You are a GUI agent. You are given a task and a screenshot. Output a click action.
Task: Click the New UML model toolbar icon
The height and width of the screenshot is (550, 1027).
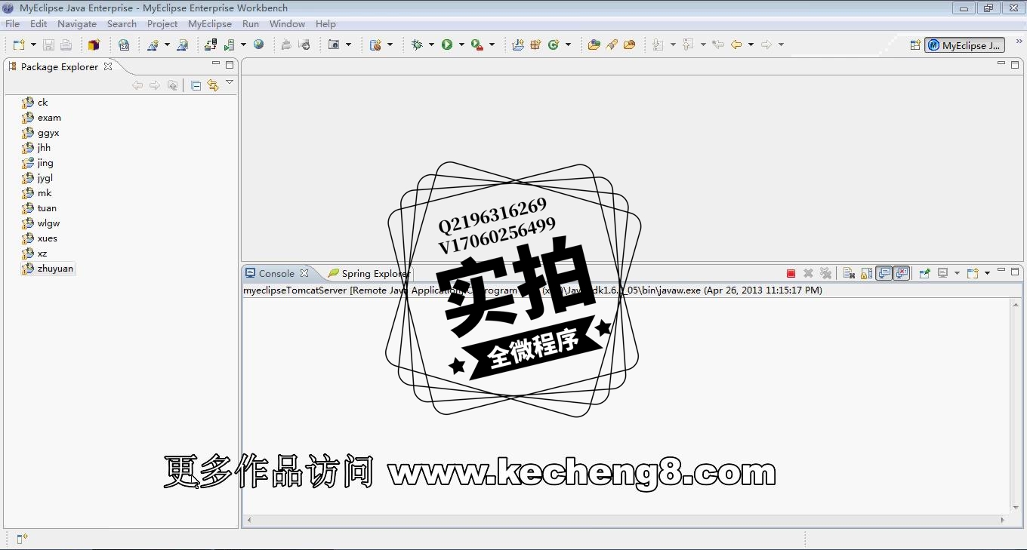(153, 45)
